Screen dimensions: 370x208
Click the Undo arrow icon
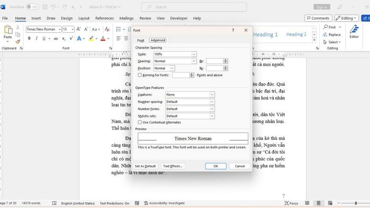tap(53, 7)
